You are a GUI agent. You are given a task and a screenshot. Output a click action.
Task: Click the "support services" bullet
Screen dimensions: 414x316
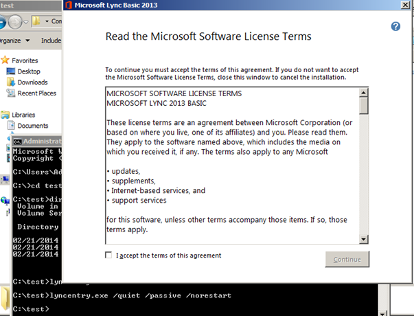pos(137,201)
